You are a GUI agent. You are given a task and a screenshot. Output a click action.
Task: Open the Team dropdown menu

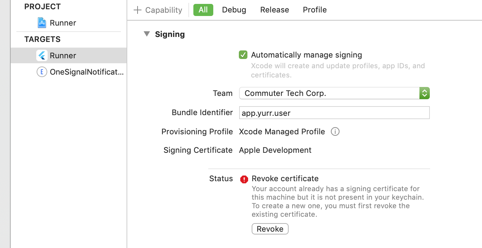click(334, 93)
